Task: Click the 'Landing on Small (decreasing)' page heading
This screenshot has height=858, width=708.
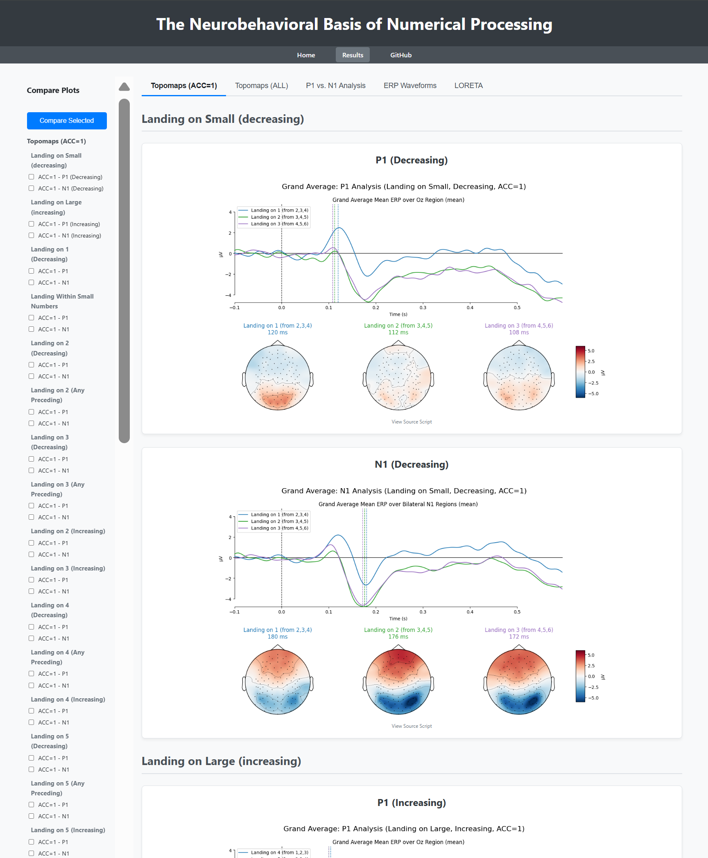Action: pos(223,119)
